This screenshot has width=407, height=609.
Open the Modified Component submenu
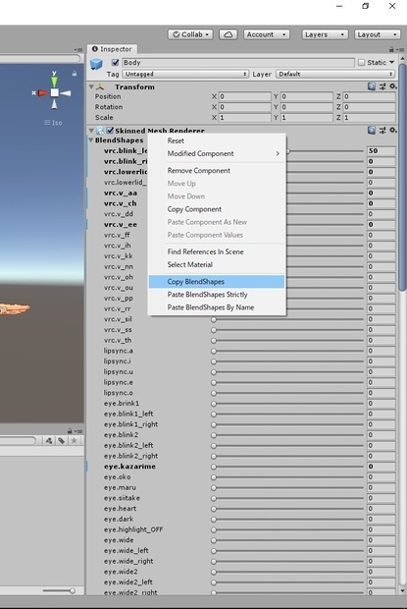click(217, 153)
